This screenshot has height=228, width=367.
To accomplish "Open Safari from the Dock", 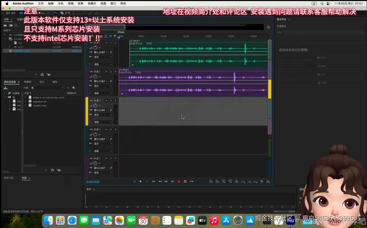I will click(72, 221).
